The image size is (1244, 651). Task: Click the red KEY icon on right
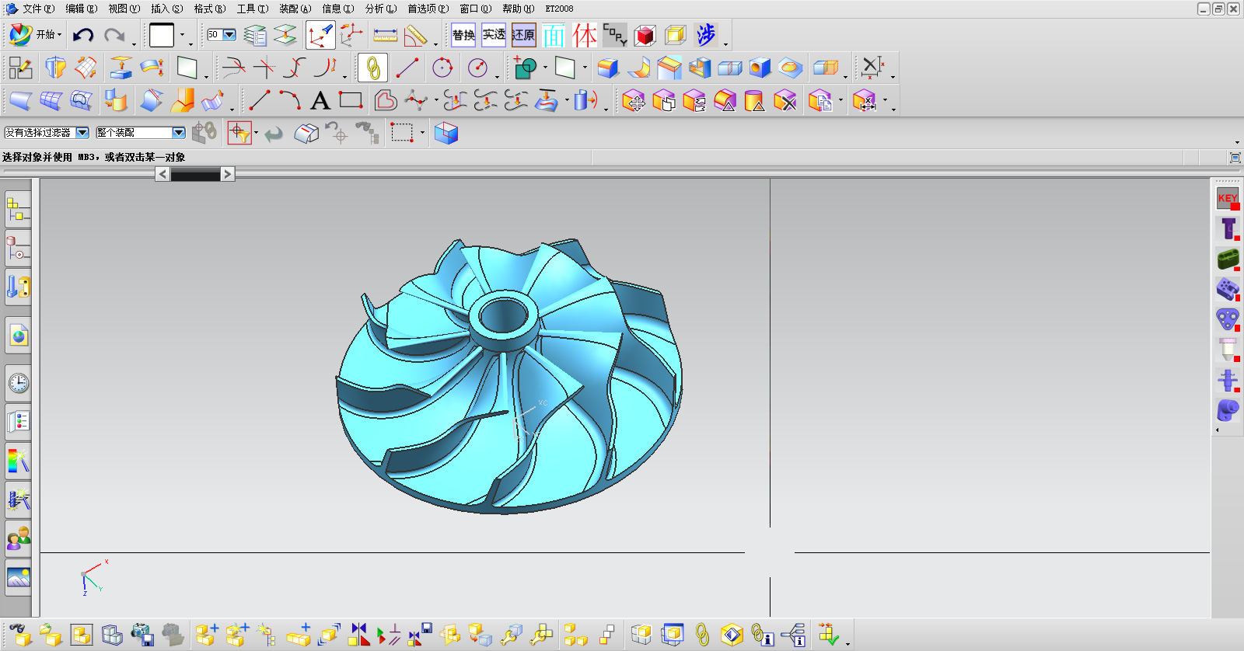[x=1228, y=198]
